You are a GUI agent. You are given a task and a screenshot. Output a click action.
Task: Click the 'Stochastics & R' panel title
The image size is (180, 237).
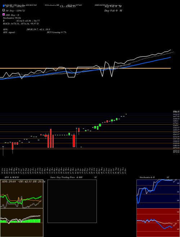pyautogui.click(x=147, y=177)
